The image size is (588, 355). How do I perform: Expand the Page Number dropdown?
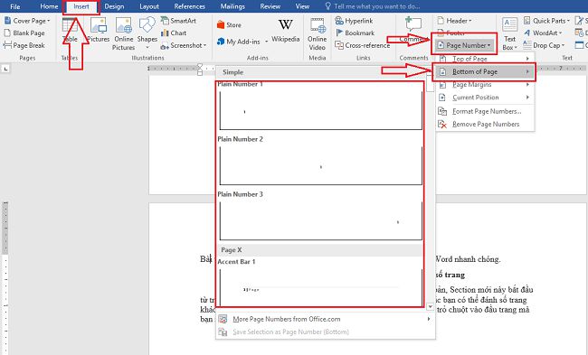pos(464,45)
